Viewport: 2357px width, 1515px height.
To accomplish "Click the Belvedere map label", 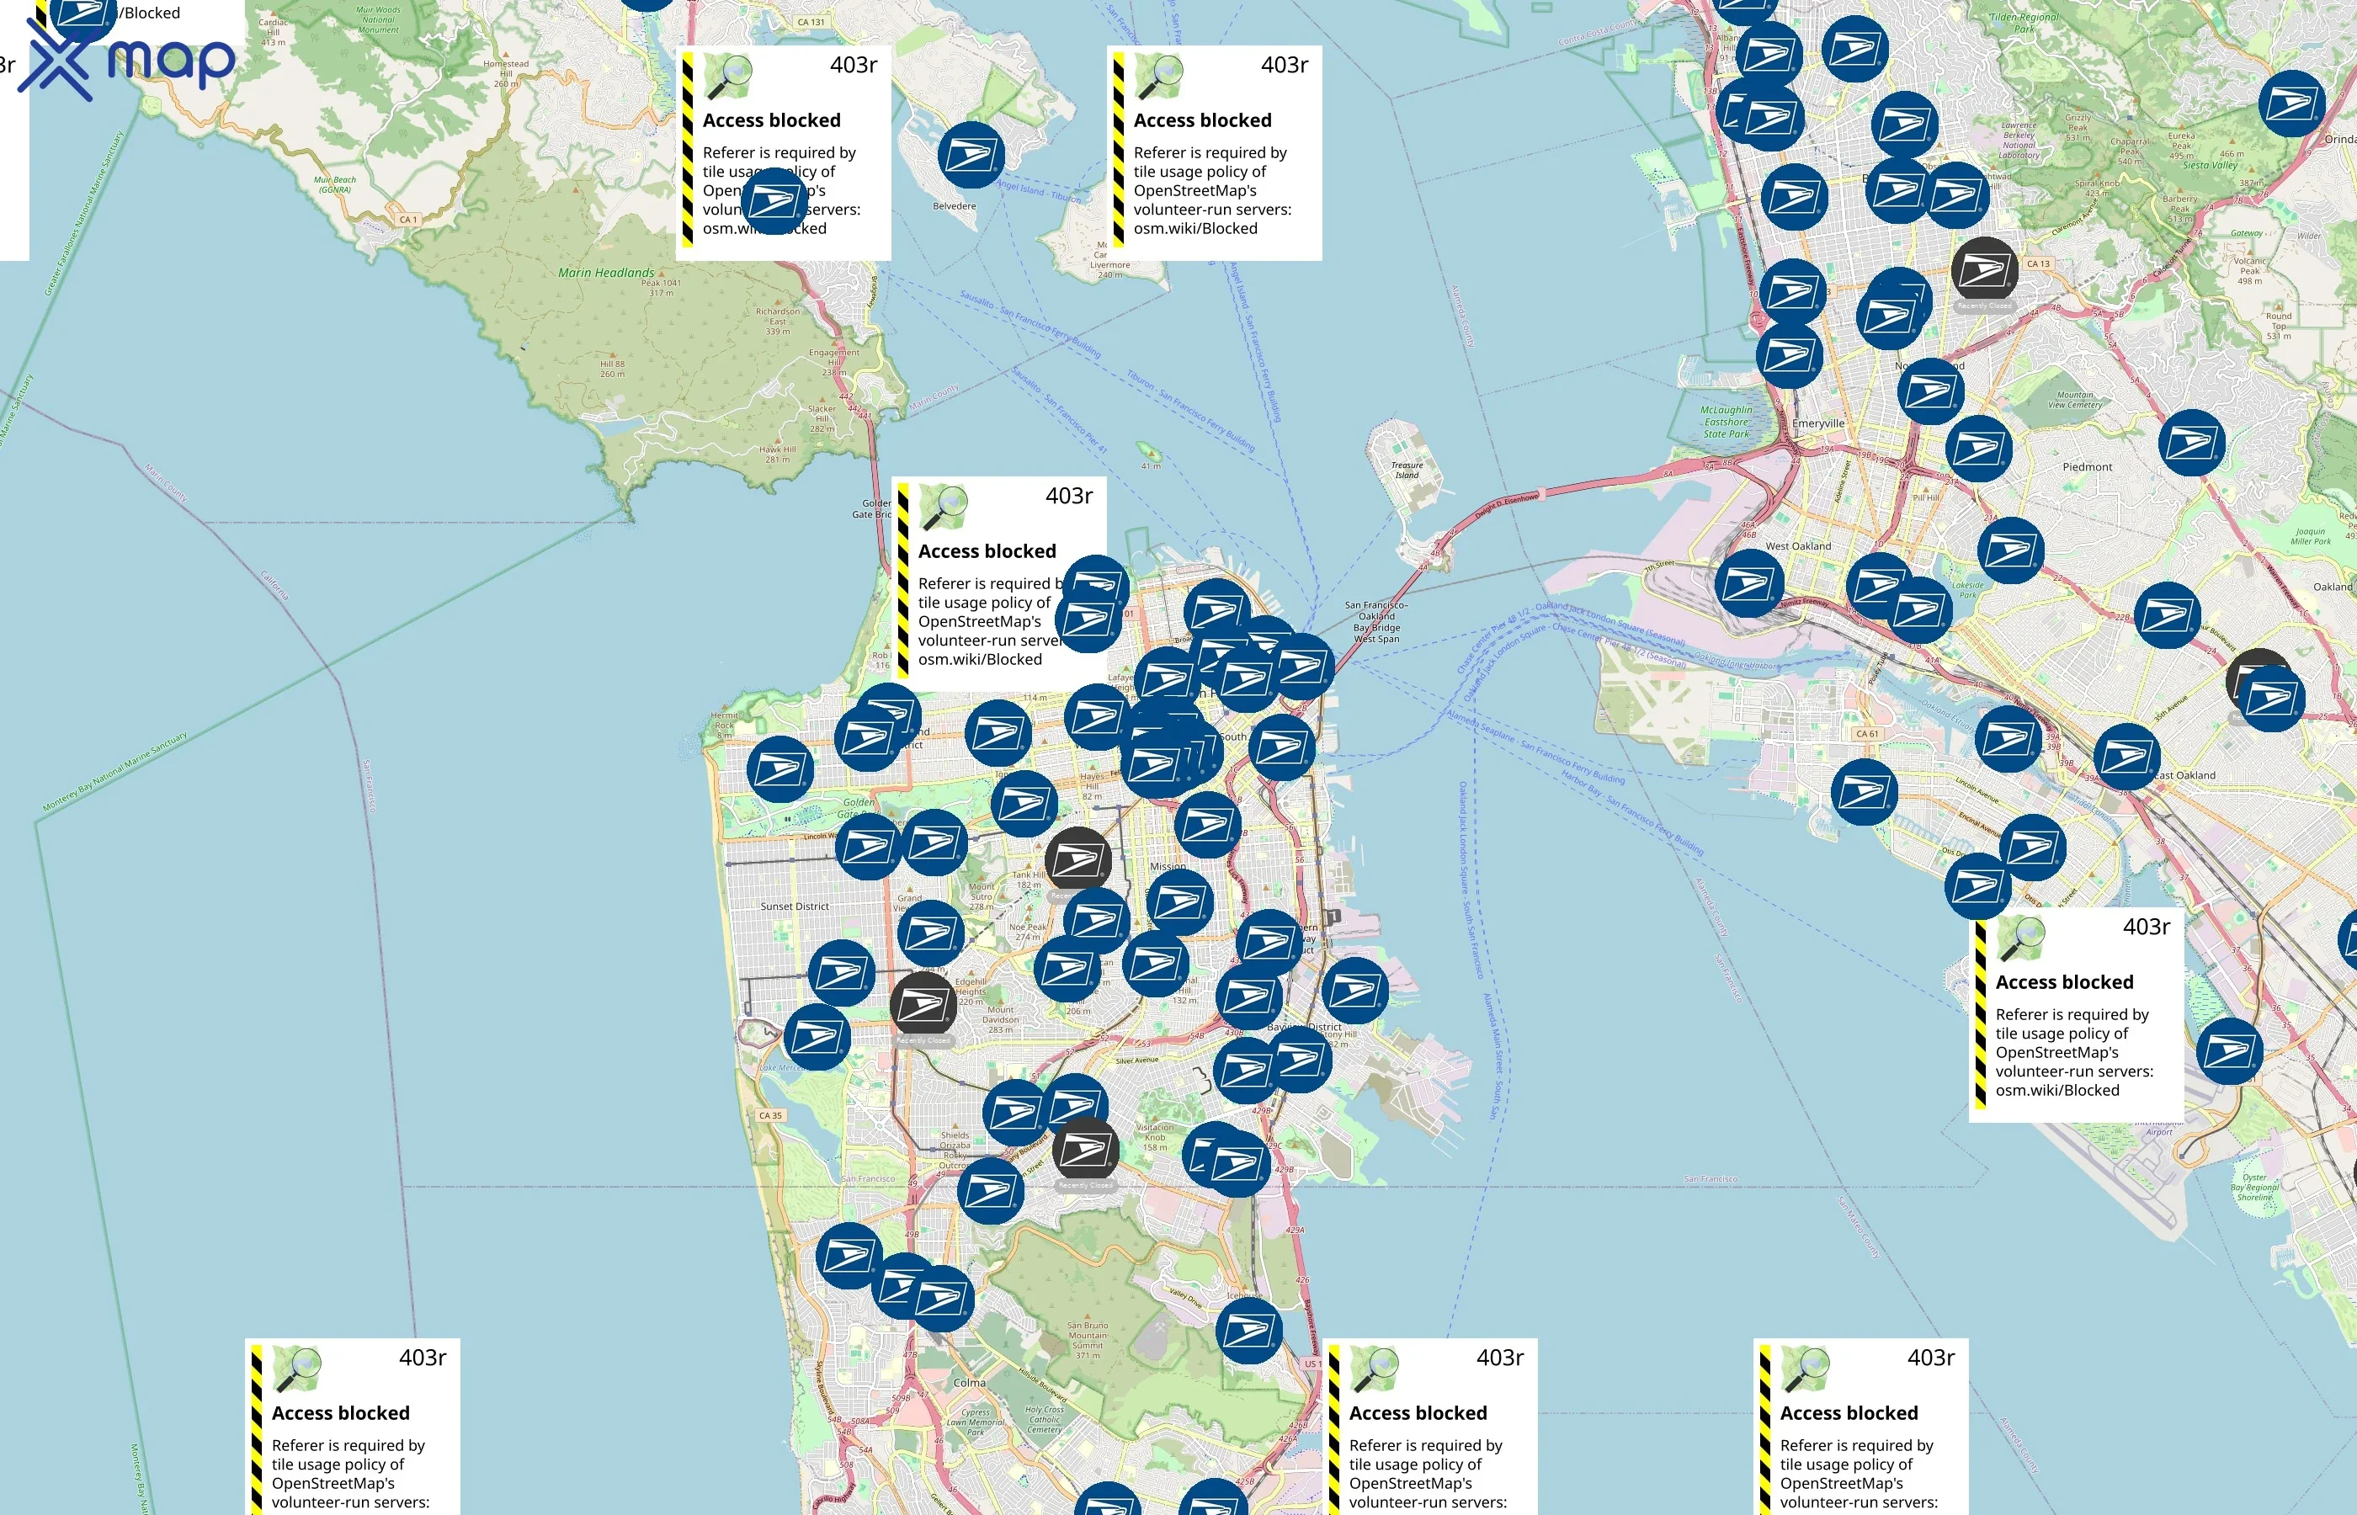I will (955, 205).
